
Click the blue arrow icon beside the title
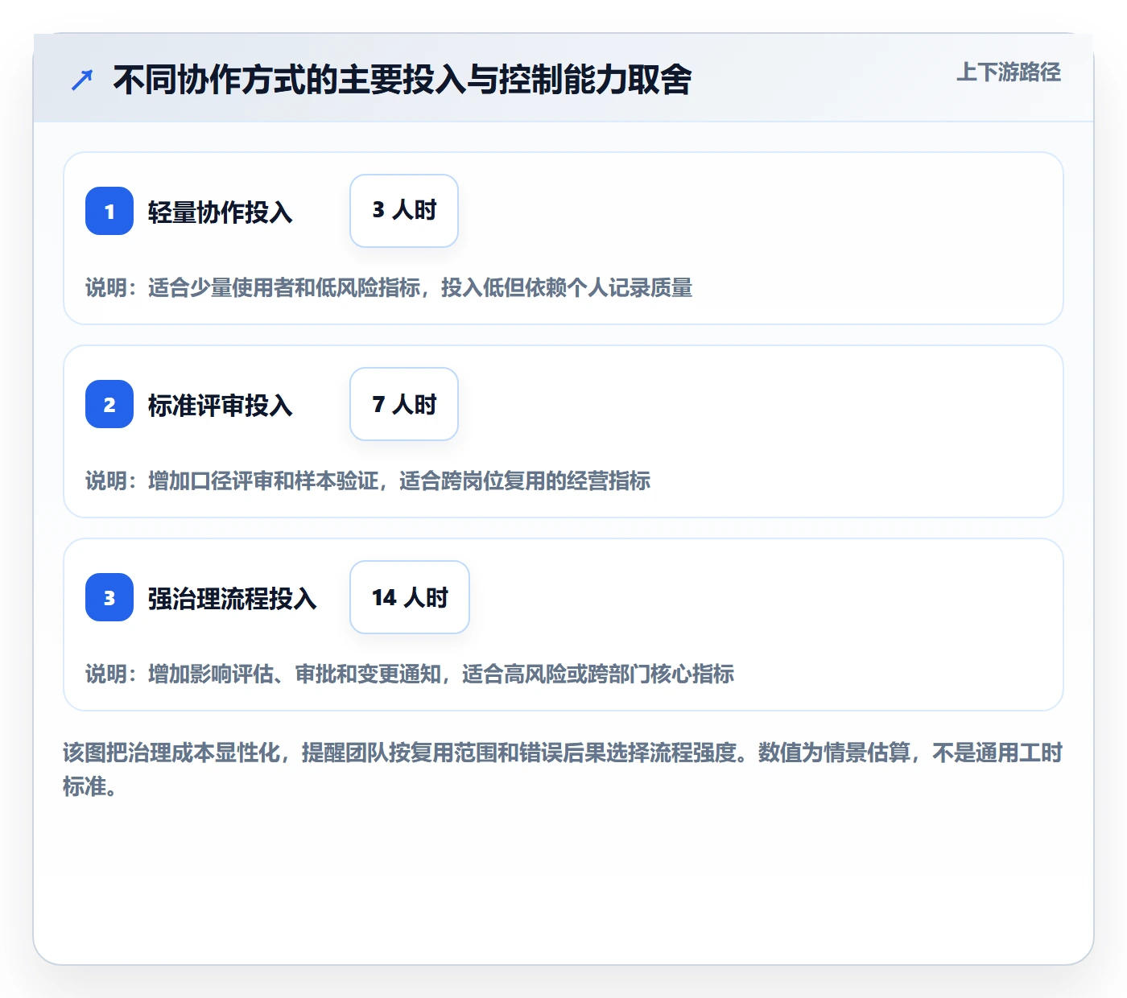[82, 80]
